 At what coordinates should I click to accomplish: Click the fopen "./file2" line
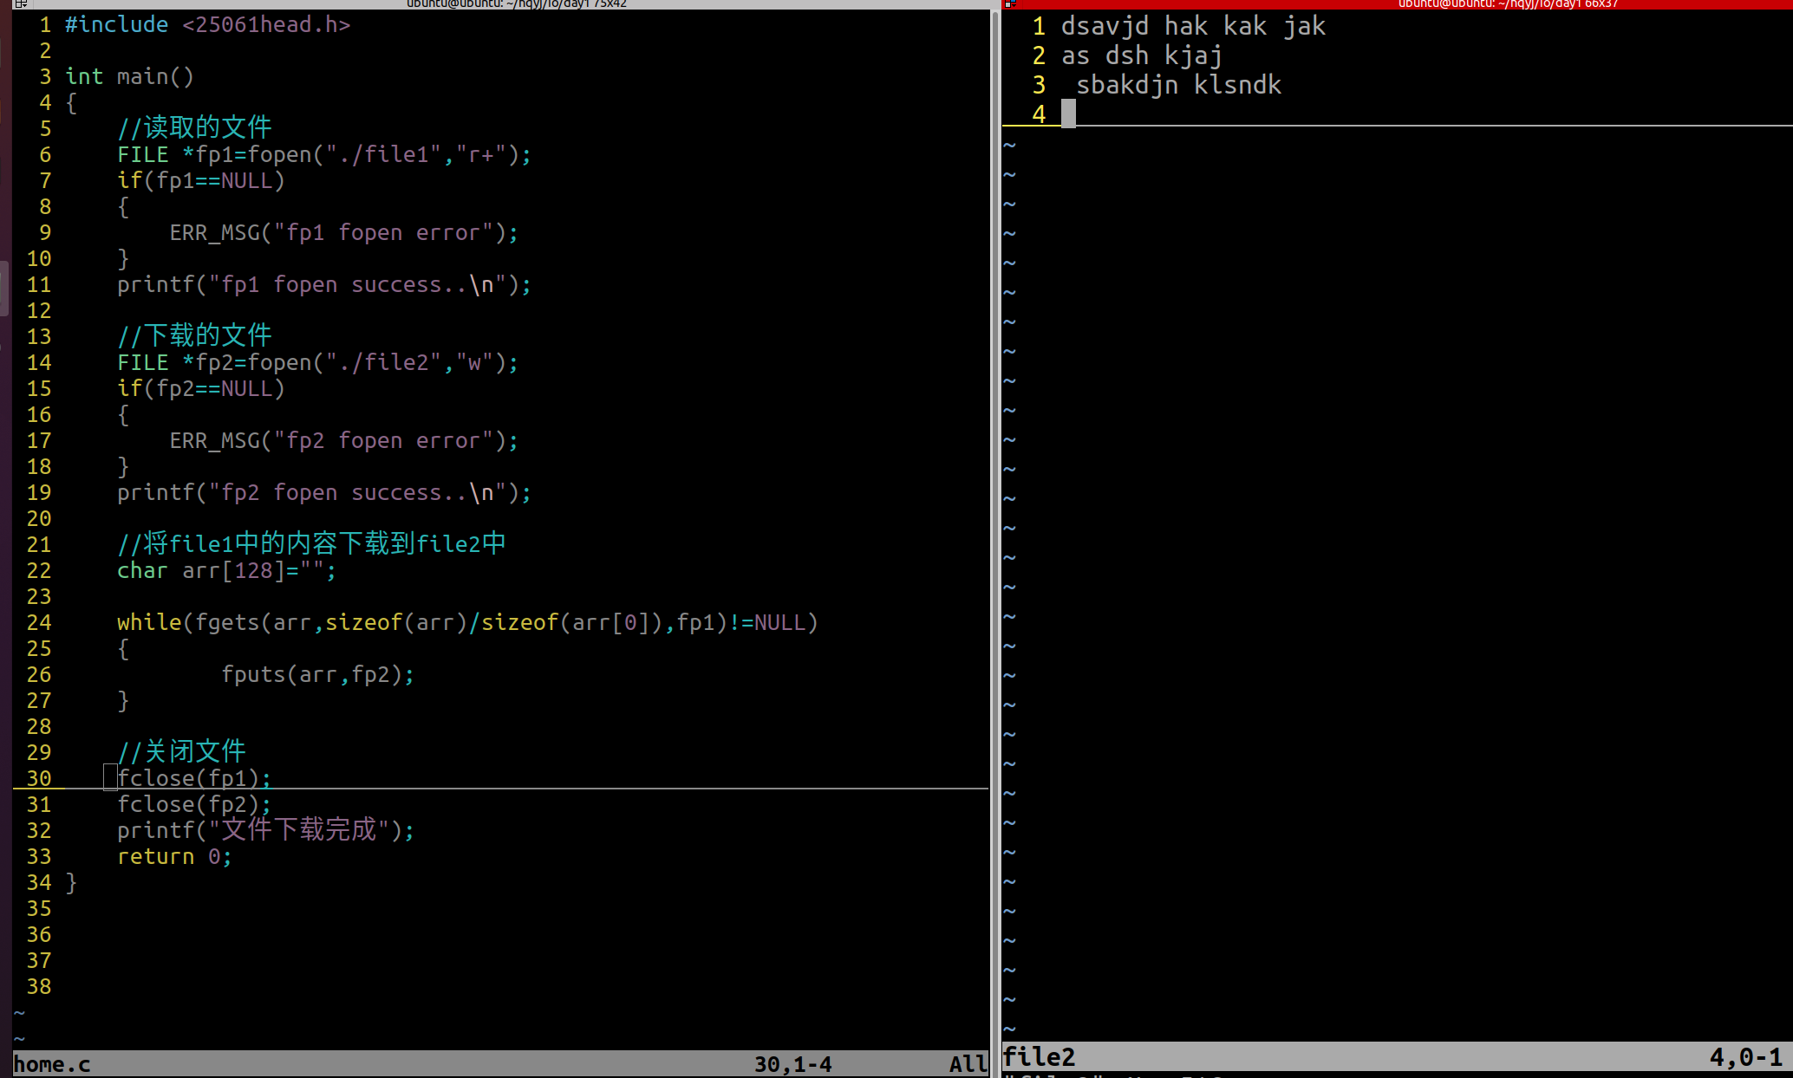(317, 363)
